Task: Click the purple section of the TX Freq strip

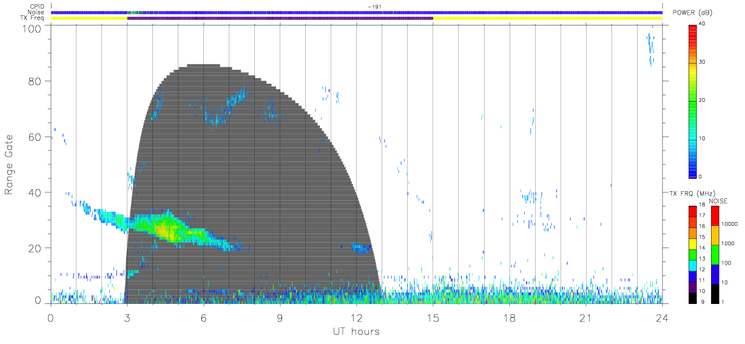Action: 280,18
